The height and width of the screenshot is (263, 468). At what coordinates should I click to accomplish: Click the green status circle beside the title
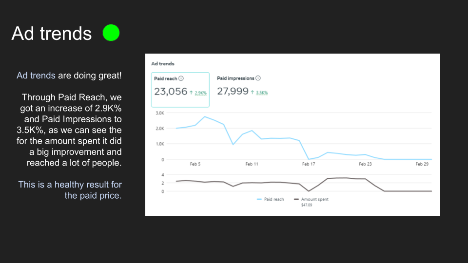pos(111,33)
